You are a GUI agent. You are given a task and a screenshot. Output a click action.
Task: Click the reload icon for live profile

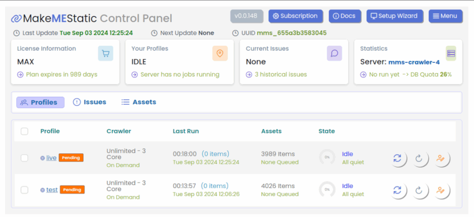pos(419,158)
